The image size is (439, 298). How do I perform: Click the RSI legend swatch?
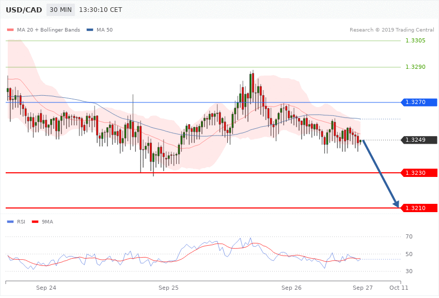tap(10, 222)
